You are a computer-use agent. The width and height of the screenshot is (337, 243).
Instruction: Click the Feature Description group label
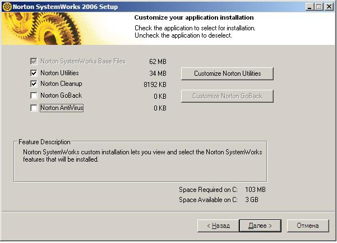coord(44,142)
